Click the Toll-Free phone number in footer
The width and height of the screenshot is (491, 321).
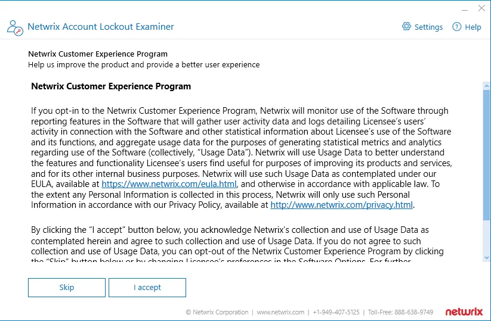(400, 312)
